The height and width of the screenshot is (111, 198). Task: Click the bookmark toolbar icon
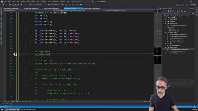81,5
